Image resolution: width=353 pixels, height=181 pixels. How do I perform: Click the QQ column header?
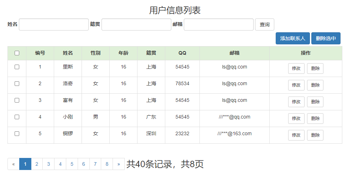(182, 53)
